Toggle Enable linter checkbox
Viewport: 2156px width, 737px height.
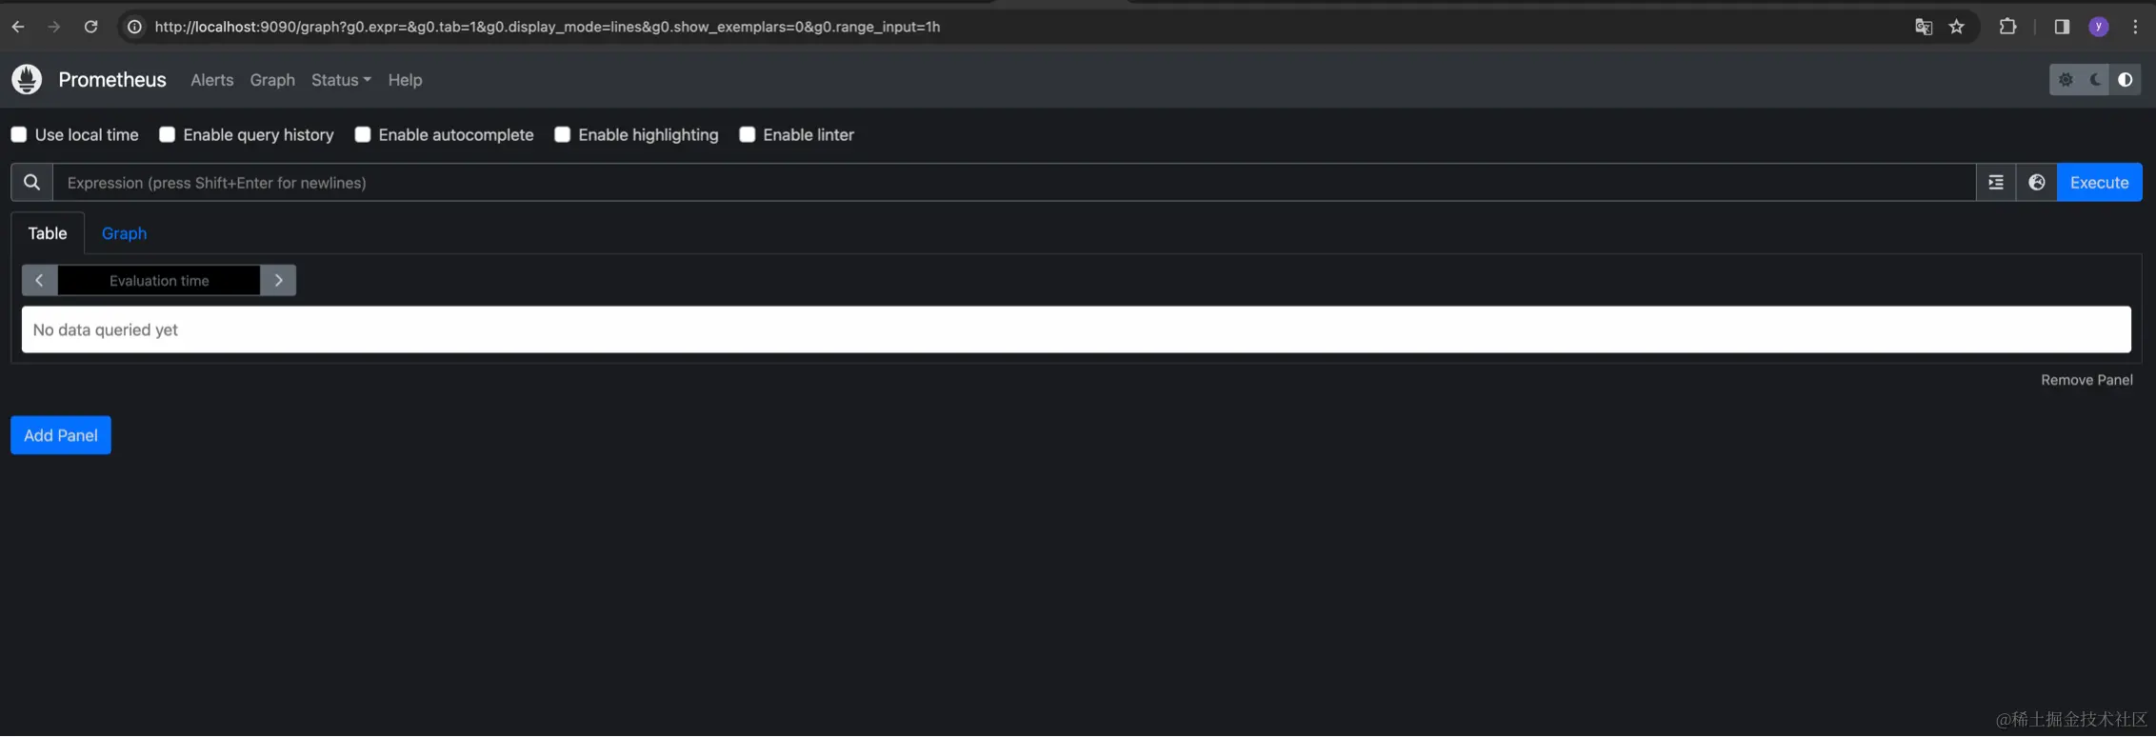pyautogui.click(x=748, y=134)
